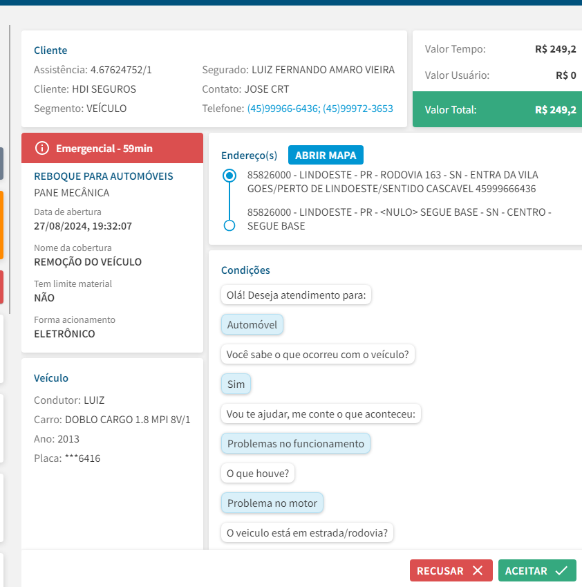582x587 pixels.
Task: Open the map with ABRIR MAPA
Action: (326, 155)
